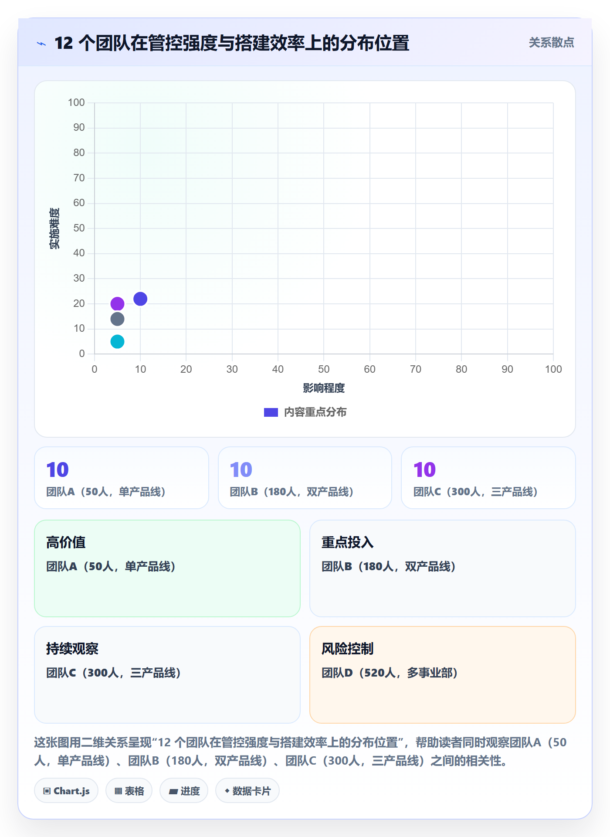Click the 内容重点分布 legend label
This screenshot has height=837, width=610.
(315, 412)
